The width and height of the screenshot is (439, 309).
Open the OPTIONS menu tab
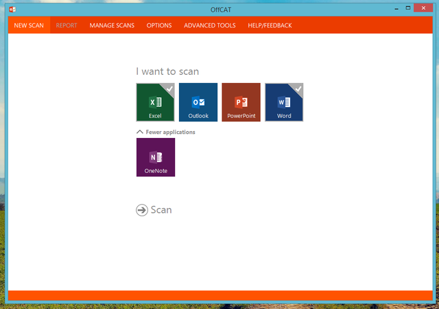point(159,25)
